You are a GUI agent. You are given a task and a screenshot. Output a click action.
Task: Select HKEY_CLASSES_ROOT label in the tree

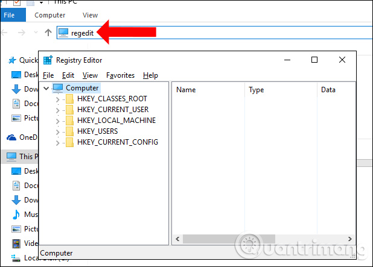click(x=112, y=99)
